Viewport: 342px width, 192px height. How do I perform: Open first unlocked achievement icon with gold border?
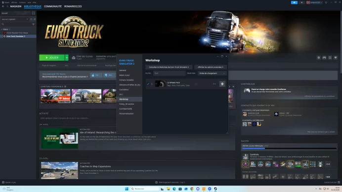coord(246,164)
